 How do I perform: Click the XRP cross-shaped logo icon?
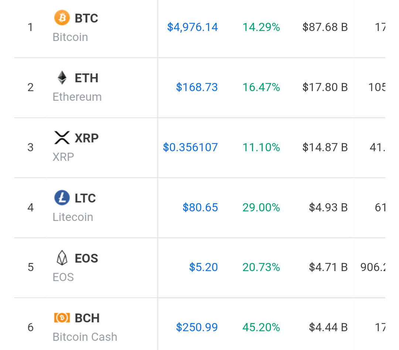[x=62, y=138]
